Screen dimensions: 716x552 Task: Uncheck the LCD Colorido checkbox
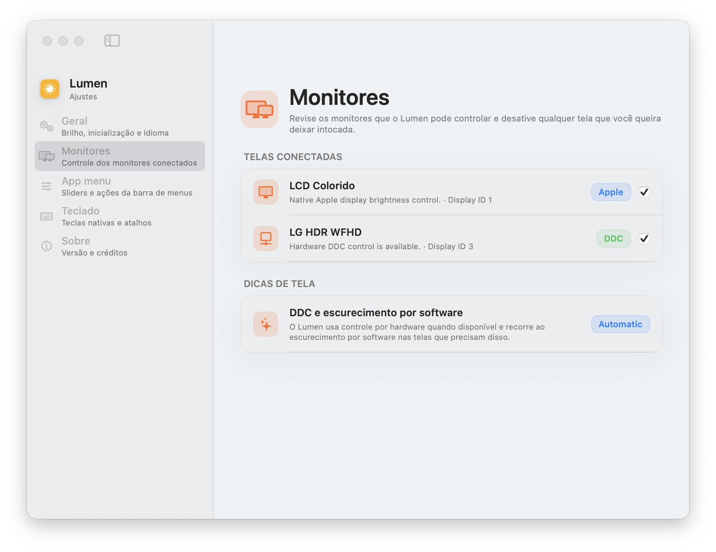[644, 192]
